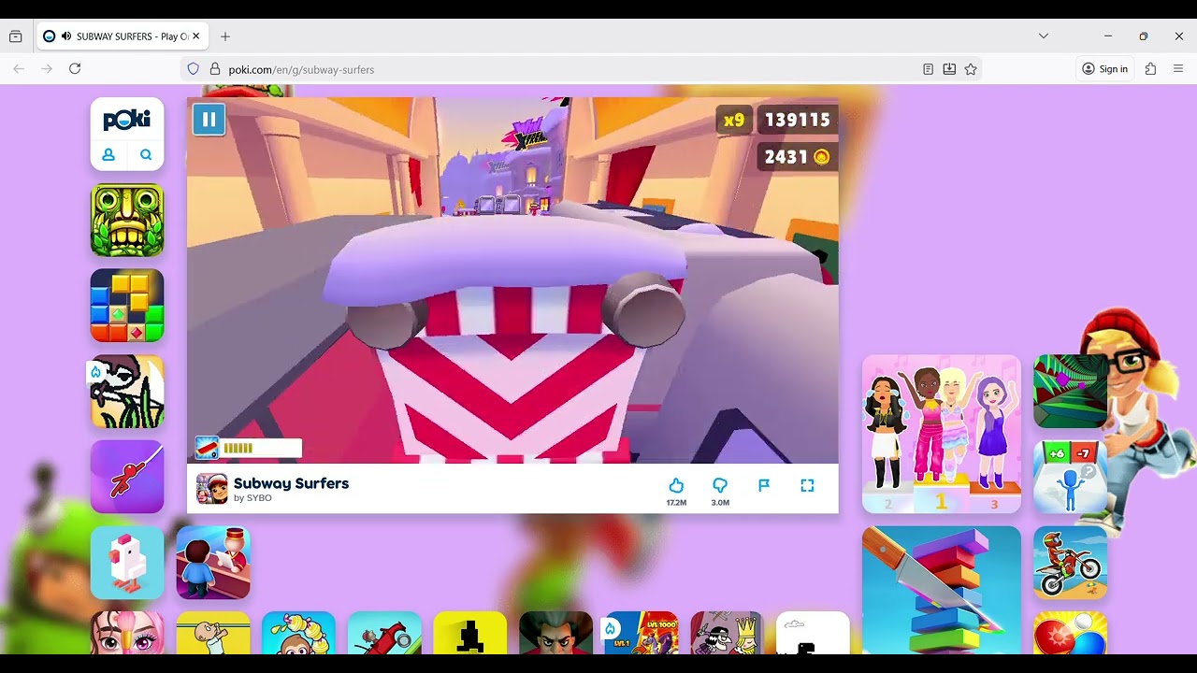Screen dimensions: 1197x673
Task: Report the game via flag icon
Action: tap(764, 485)
